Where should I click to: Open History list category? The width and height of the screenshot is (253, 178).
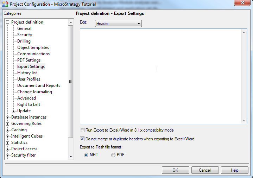(x=27, y=73)
